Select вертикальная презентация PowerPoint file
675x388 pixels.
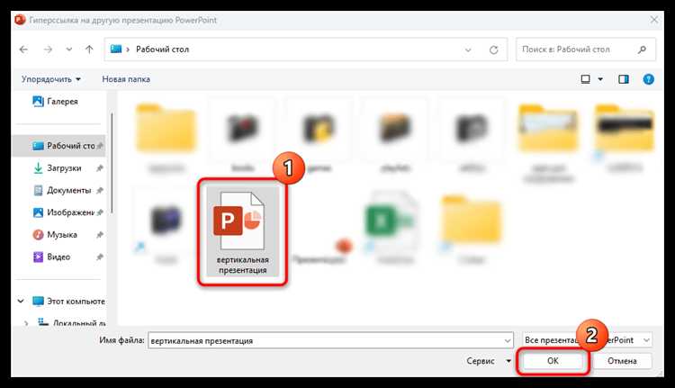pyautogui.click(x=243, y=232)
